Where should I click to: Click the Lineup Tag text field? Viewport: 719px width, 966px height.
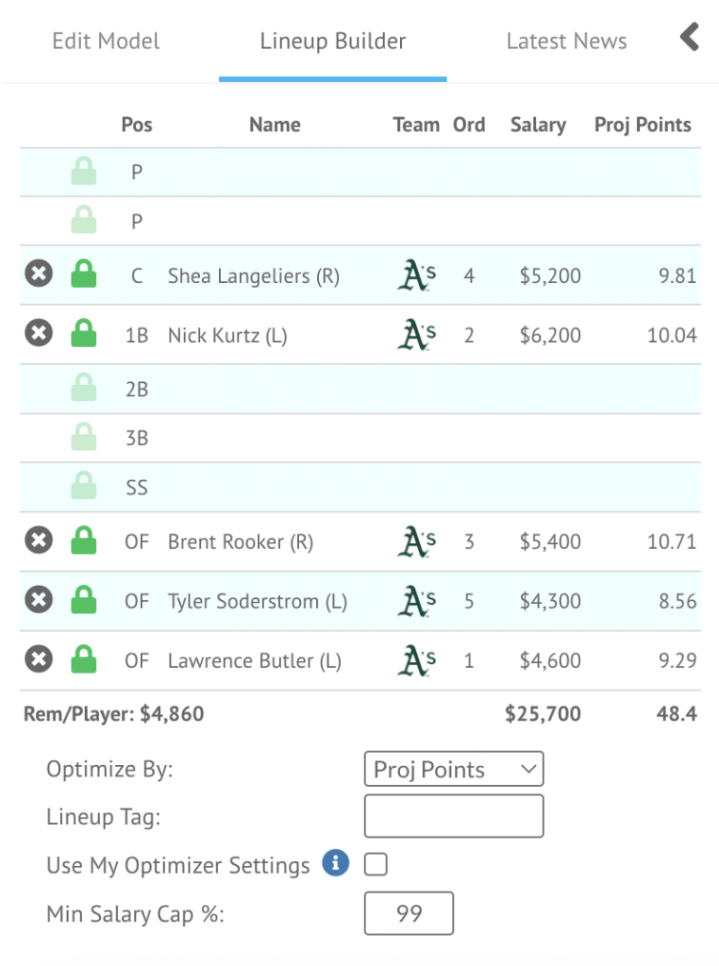[x=453, y=816]
